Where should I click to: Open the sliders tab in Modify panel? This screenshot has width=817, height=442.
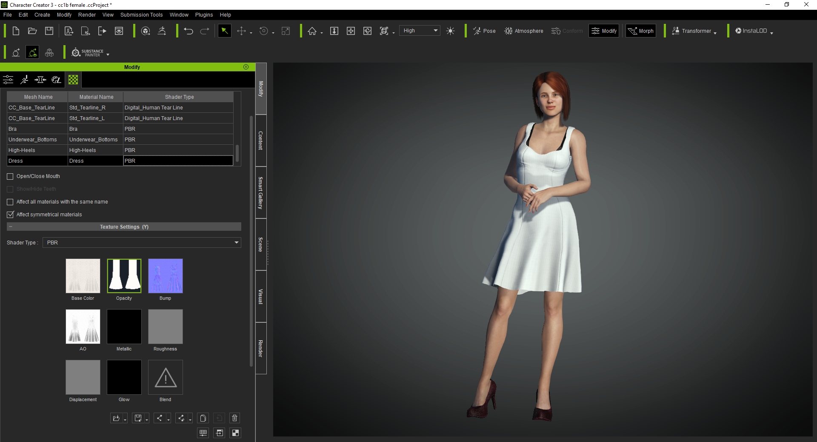coord(8,80)
